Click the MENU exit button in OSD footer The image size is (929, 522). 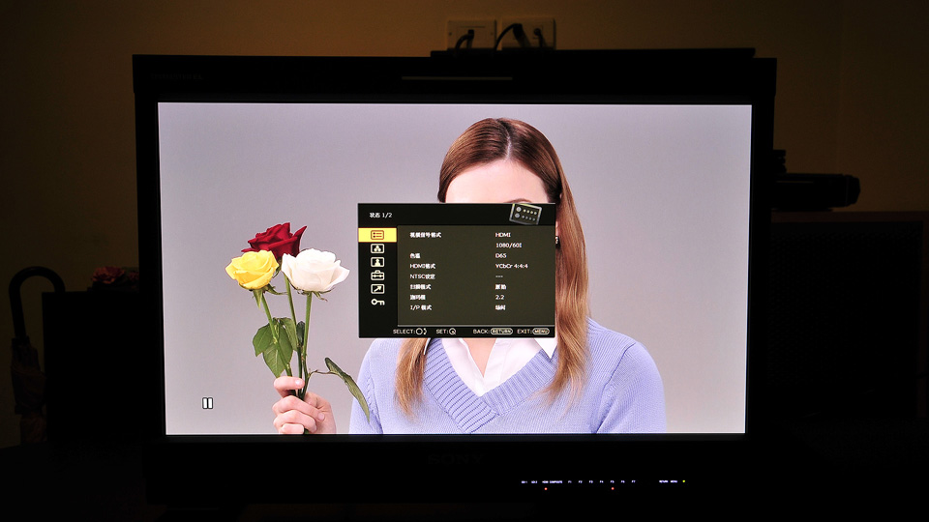(541, 332)
